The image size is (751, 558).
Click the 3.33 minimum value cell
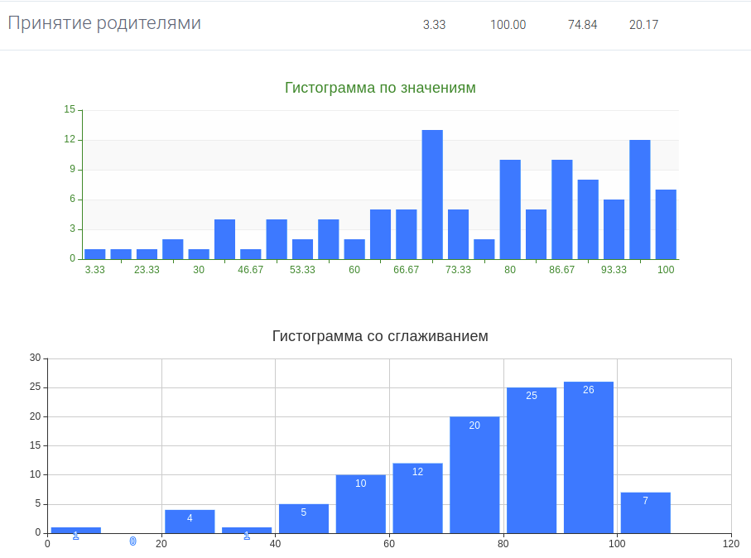tap(434, 25)
